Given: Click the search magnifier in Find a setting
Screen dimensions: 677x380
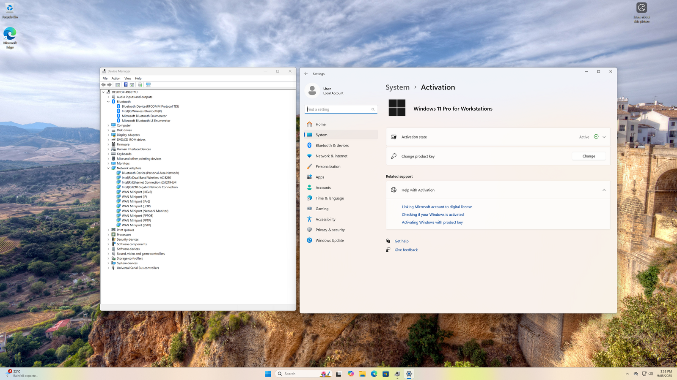Looking at the screenshot, I should pyautogui.click(x=373, y=109).
